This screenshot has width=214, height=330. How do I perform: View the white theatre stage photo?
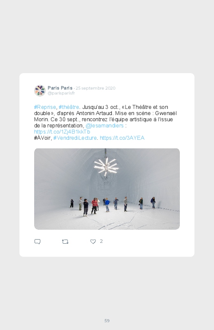pos(107,189)
